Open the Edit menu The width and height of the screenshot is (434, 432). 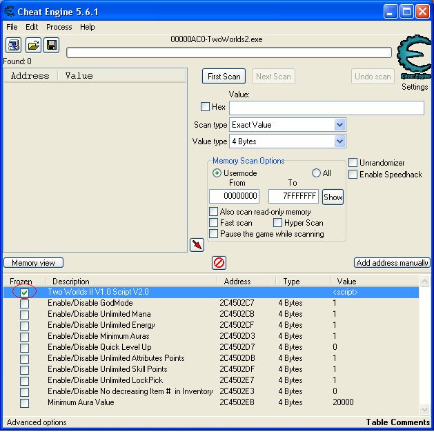tap(32, 27)
